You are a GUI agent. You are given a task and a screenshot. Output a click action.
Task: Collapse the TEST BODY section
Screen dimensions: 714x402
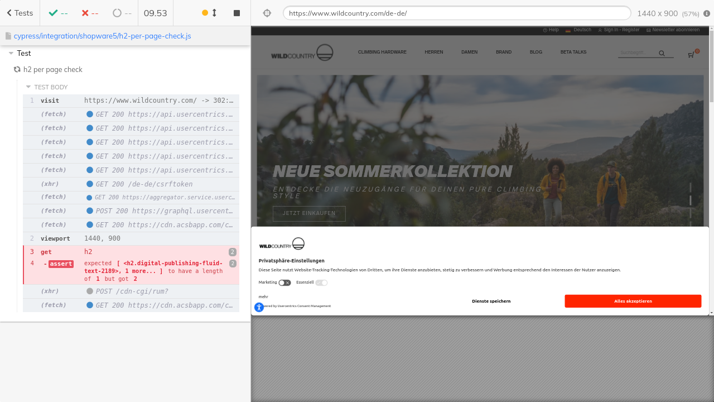(x=28, y=87)
